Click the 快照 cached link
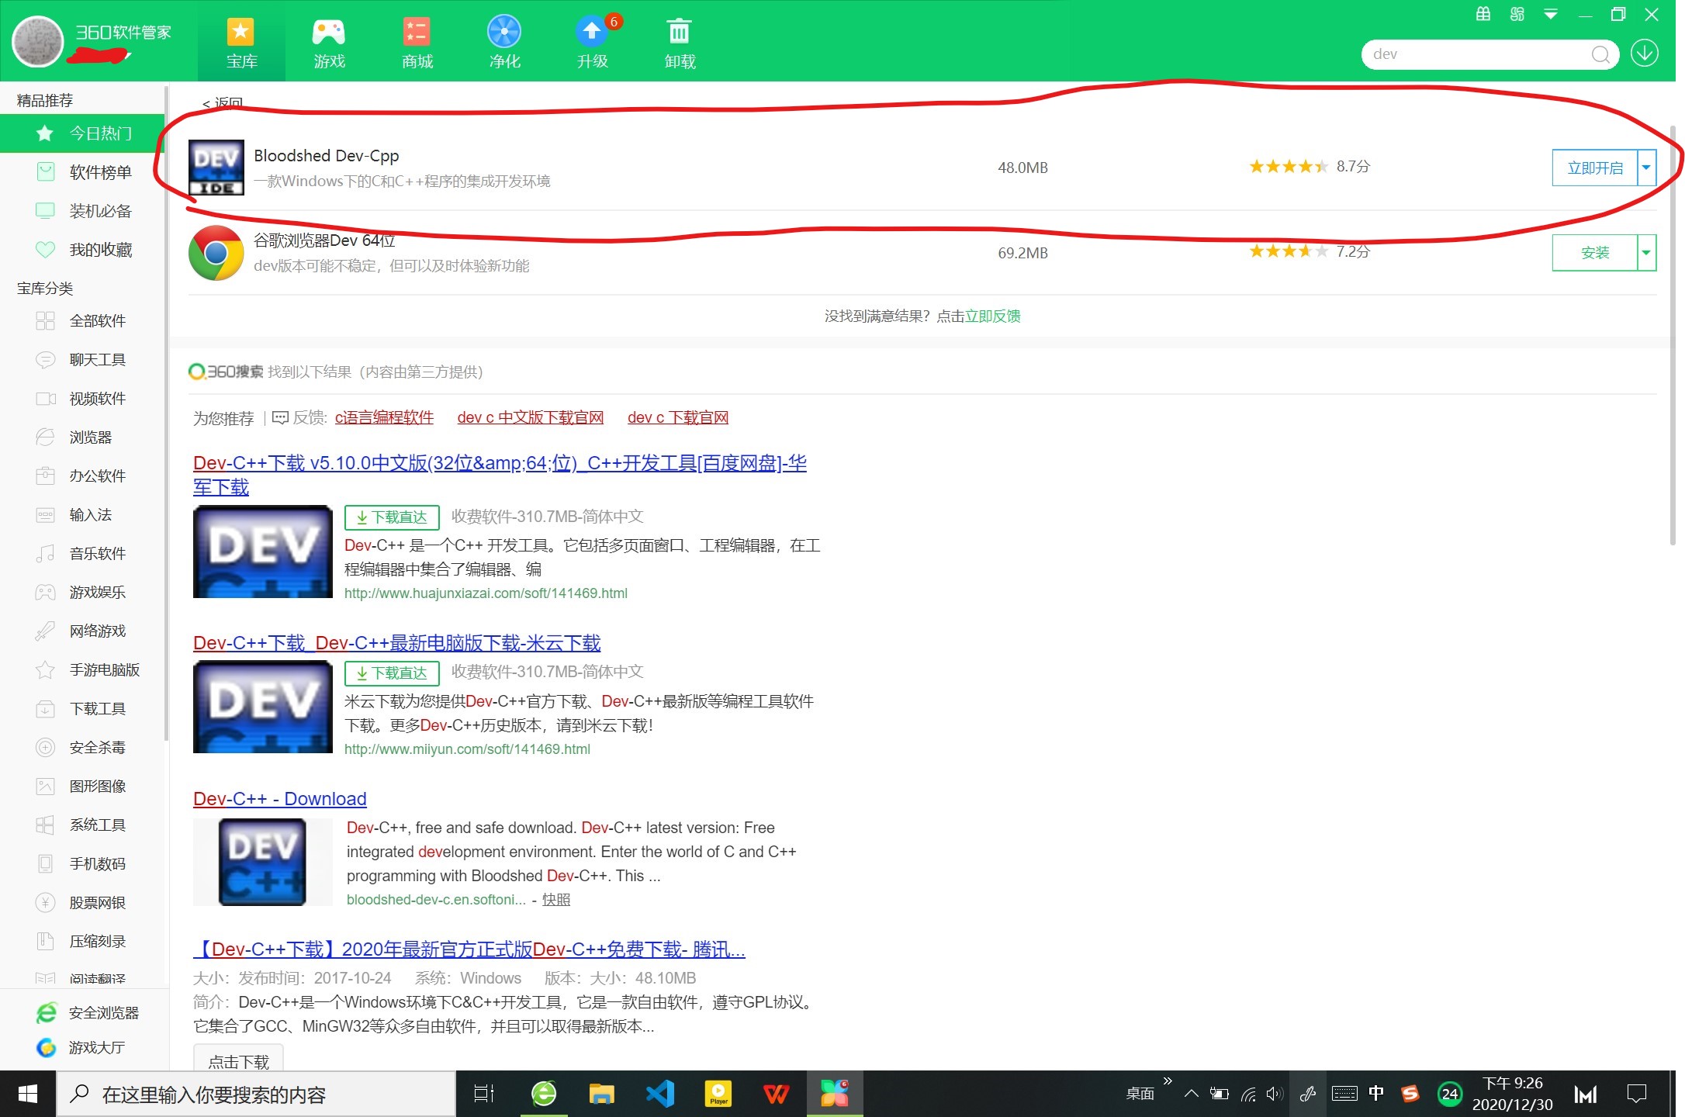This screenshot has width=1685, height=1117. tap(555, 900)
